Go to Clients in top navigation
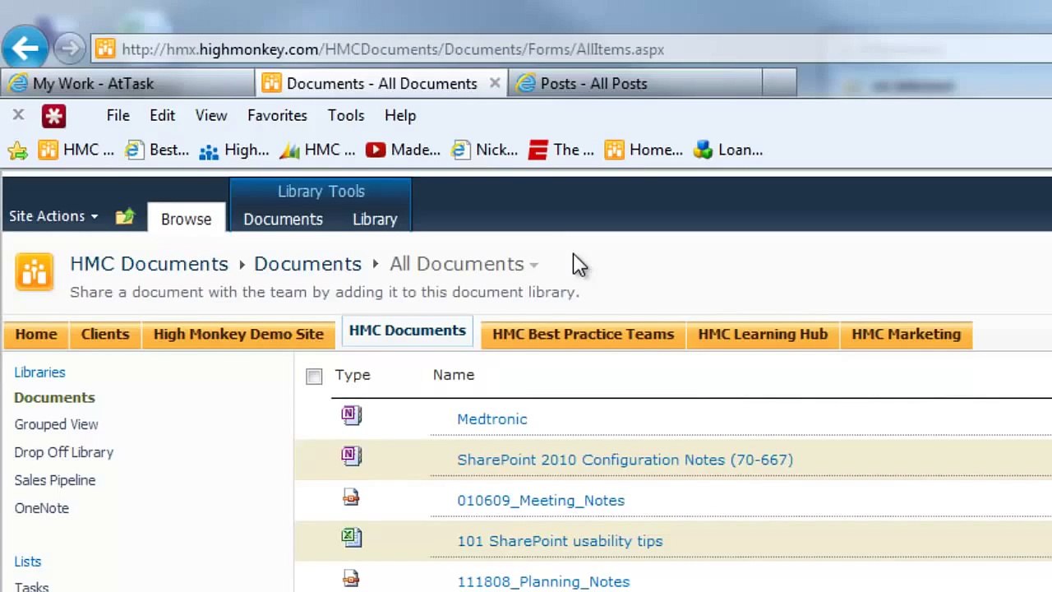 pyautogui.click(x=105, y=335)
